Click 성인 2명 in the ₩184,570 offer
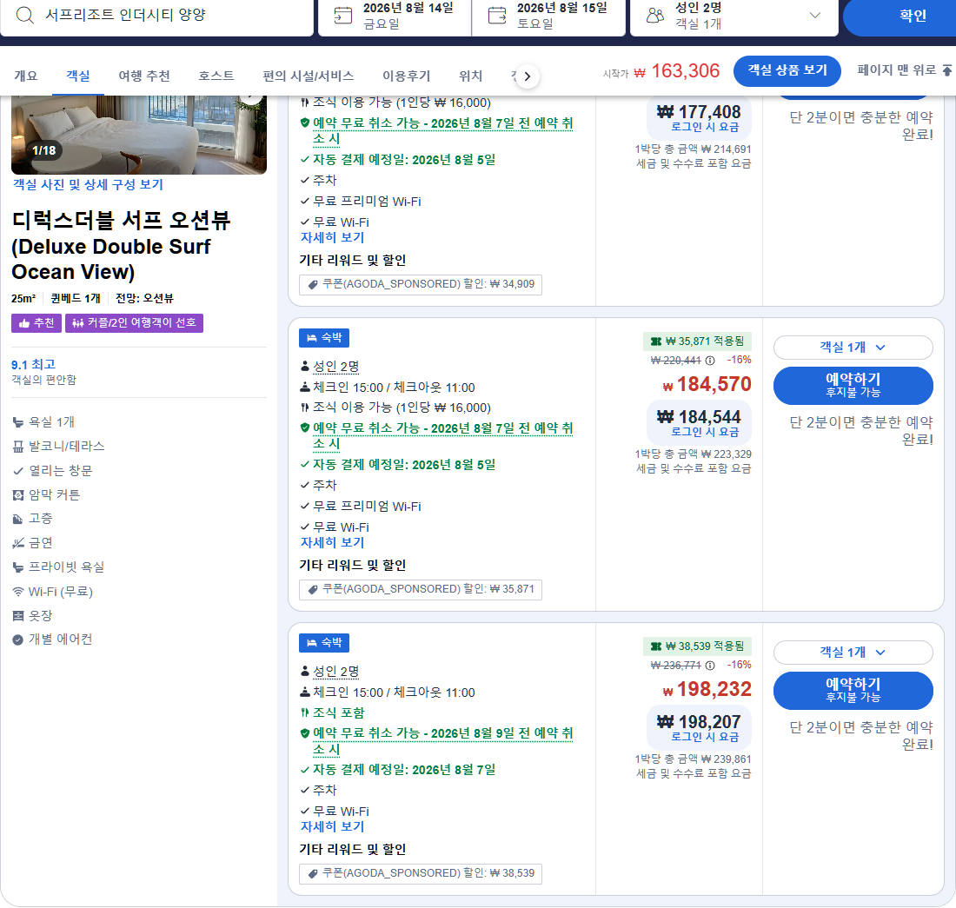Image resolution: width=956 pixels, height=908 pixels. coord(336,367)
